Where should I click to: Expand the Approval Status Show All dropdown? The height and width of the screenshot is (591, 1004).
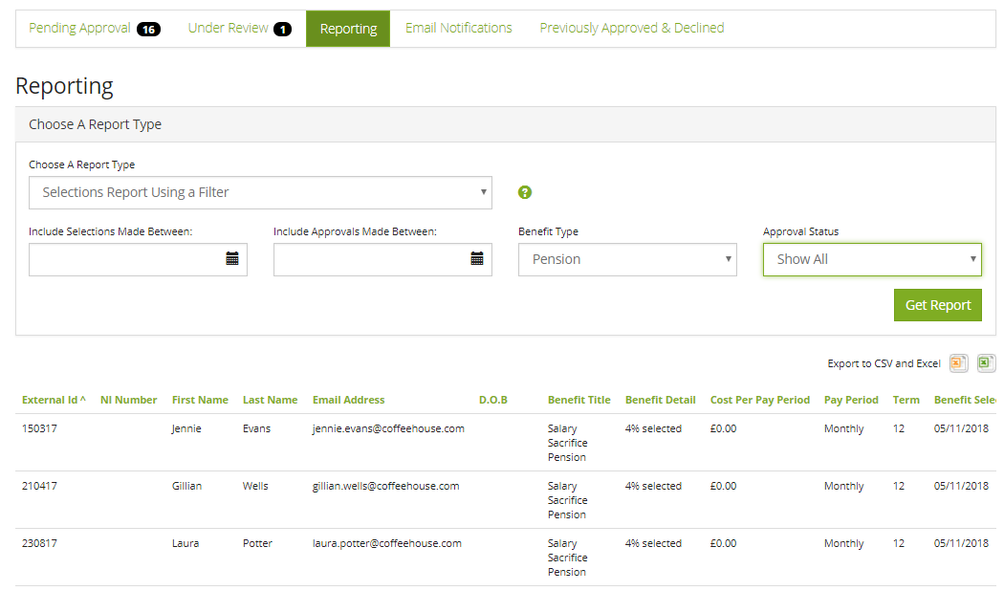872,259
